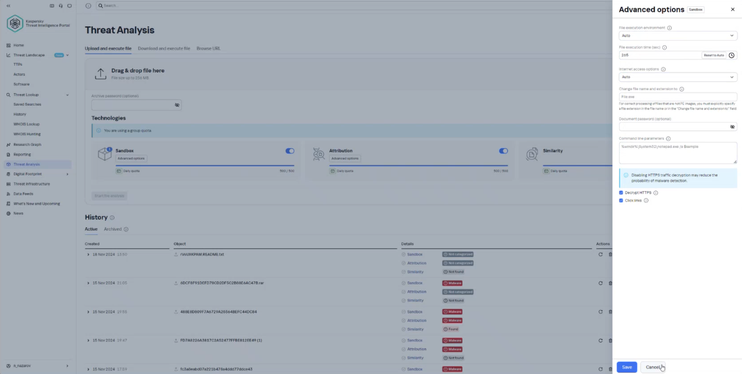Screen dimensions: 742x374
Task: Expand the Digital Footprint submenu arrow
Action: coord(67,174)
